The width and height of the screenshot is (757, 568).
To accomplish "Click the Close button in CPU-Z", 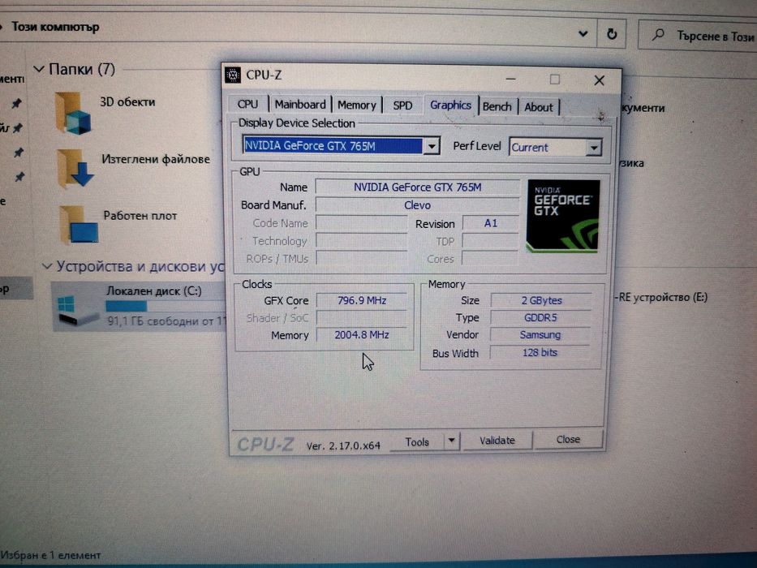I will [568, 439].
